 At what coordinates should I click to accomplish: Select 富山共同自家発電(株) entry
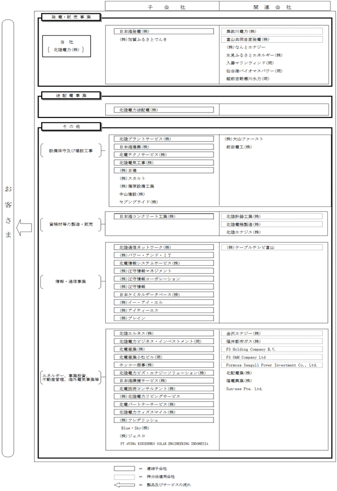[272, 40]
